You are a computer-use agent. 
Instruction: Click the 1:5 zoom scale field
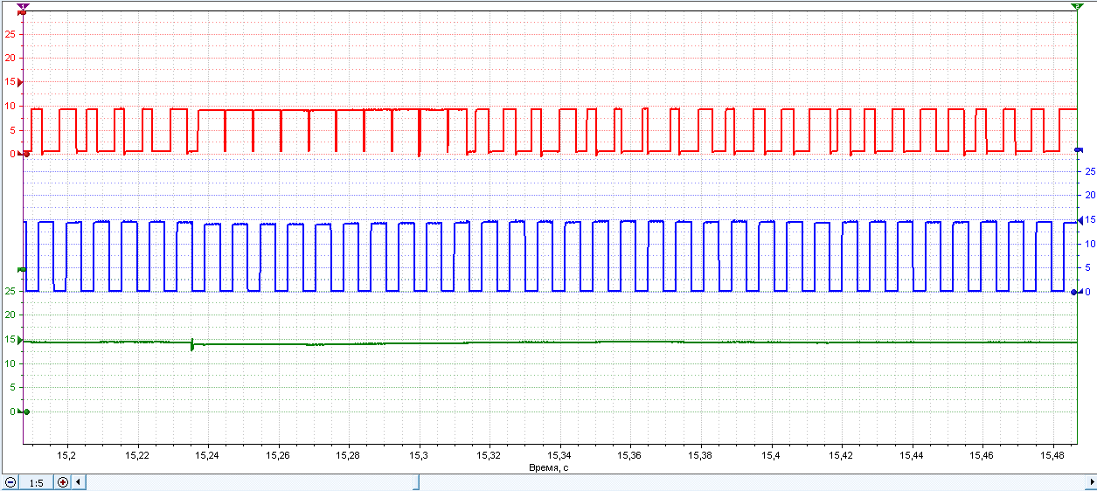tap(37, 482)
